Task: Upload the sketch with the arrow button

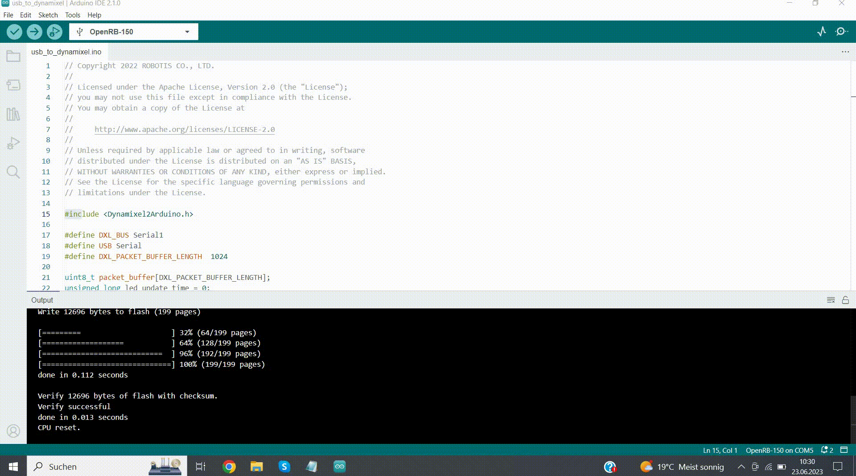Action: click(x=34, y=32)
